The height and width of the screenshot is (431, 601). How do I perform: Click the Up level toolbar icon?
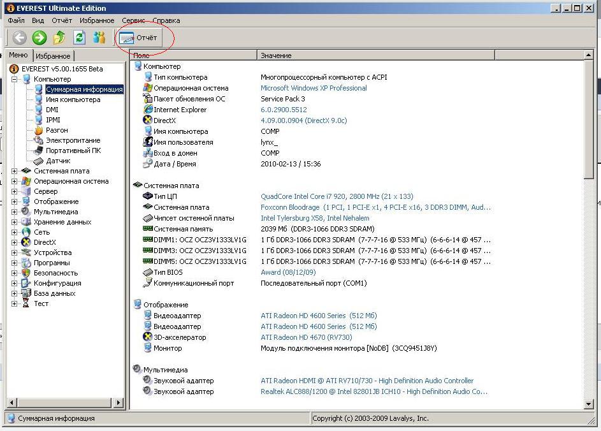click(59, 38)
